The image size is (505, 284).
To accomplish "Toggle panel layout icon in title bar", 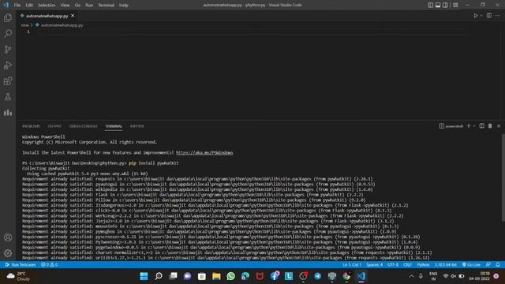I will pos(438,5).
